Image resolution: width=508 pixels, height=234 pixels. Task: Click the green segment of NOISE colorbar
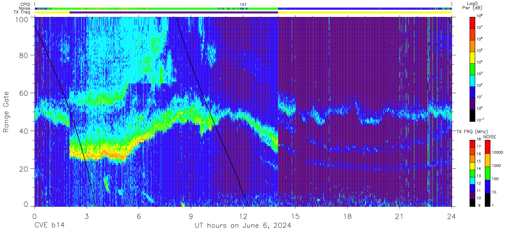[x=487, y=173]
